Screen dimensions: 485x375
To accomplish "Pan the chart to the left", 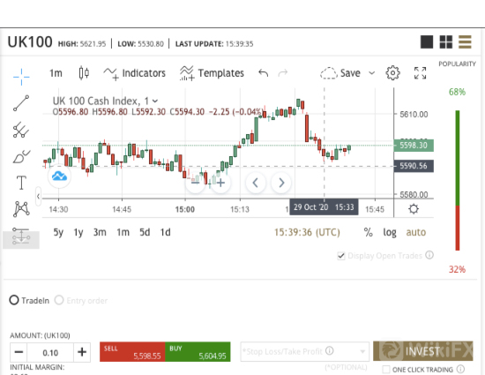I will [x=256, y=183].
